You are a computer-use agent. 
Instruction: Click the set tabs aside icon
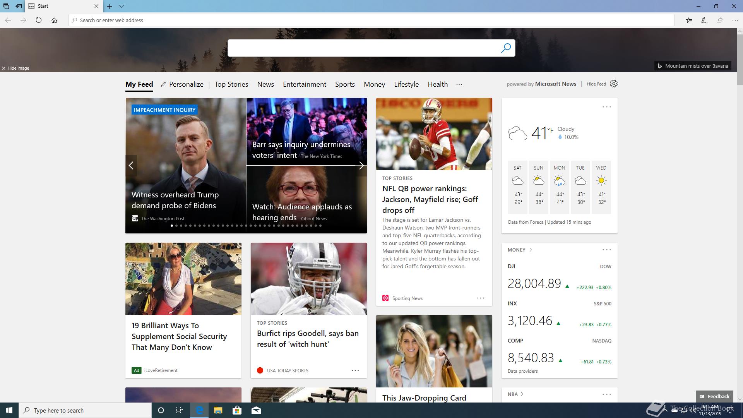[19, 6]
